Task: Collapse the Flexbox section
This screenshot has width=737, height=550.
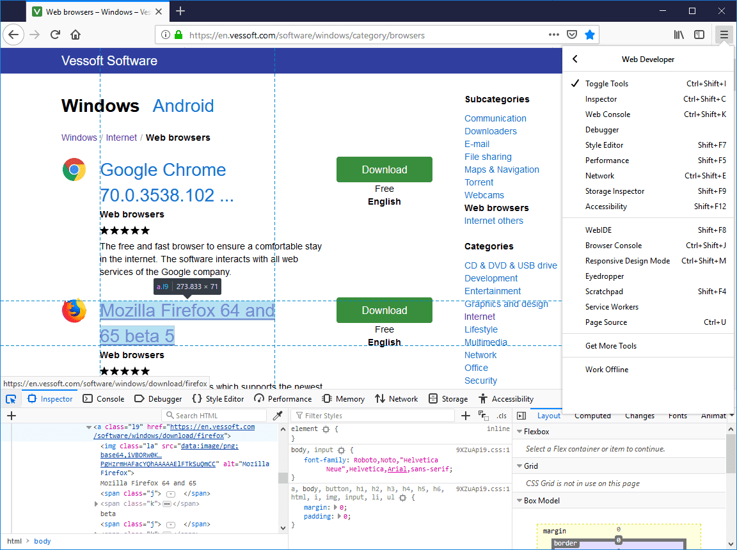Action: 519,432
